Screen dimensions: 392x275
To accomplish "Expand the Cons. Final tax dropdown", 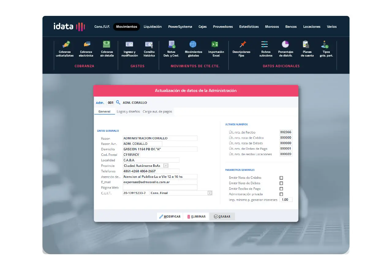I will [x=210, y=193].
